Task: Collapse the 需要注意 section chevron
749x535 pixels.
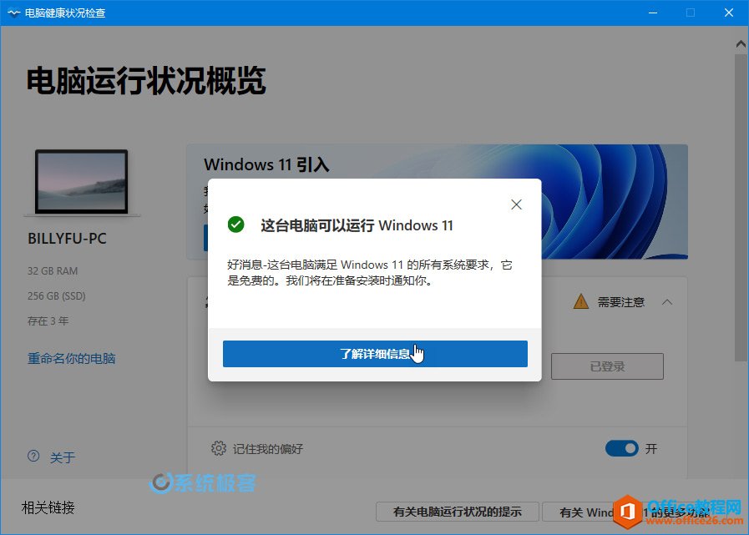Action: (667, 302)
